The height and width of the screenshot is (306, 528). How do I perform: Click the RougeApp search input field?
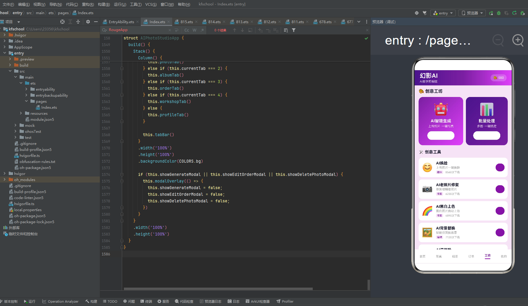pos(138,30)
